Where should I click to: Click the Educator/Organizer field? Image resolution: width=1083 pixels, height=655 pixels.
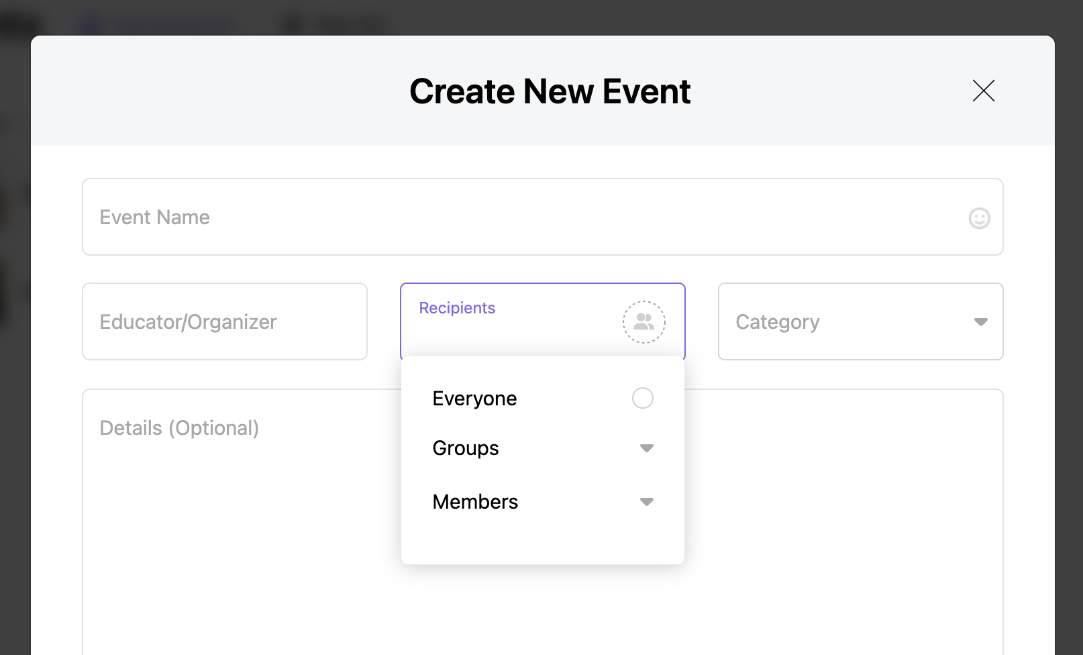click(225, 321)
